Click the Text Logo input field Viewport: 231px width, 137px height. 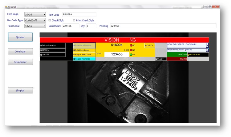(79, 14)
